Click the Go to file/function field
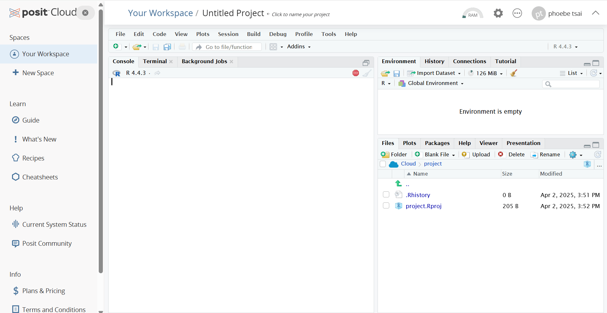 (227, 47)
